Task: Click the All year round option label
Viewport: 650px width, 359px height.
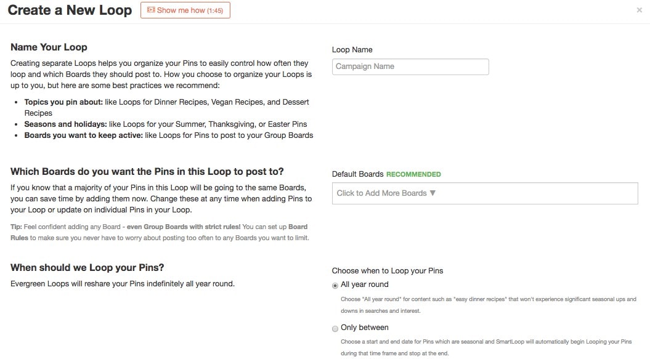Action: (364, 284)
